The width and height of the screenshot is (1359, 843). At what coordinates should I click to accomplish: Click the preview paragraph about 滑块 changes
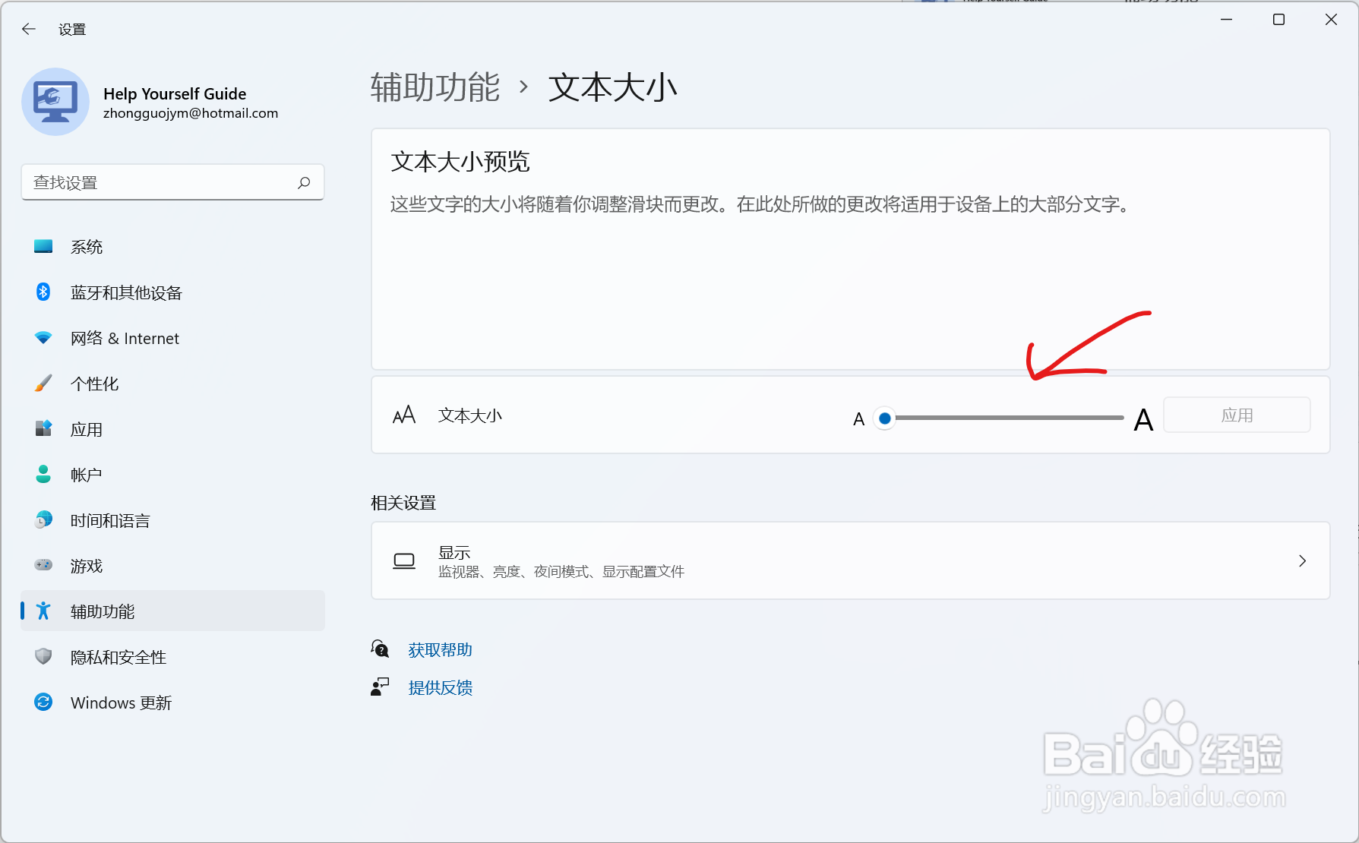761,204
